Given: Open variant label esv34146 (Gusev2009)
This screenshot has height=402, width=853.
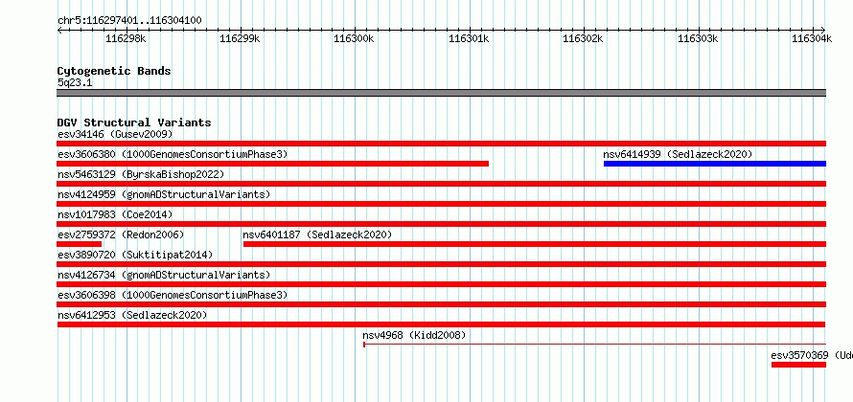Looking at the screenshot, I should click(x=115, y=134).
